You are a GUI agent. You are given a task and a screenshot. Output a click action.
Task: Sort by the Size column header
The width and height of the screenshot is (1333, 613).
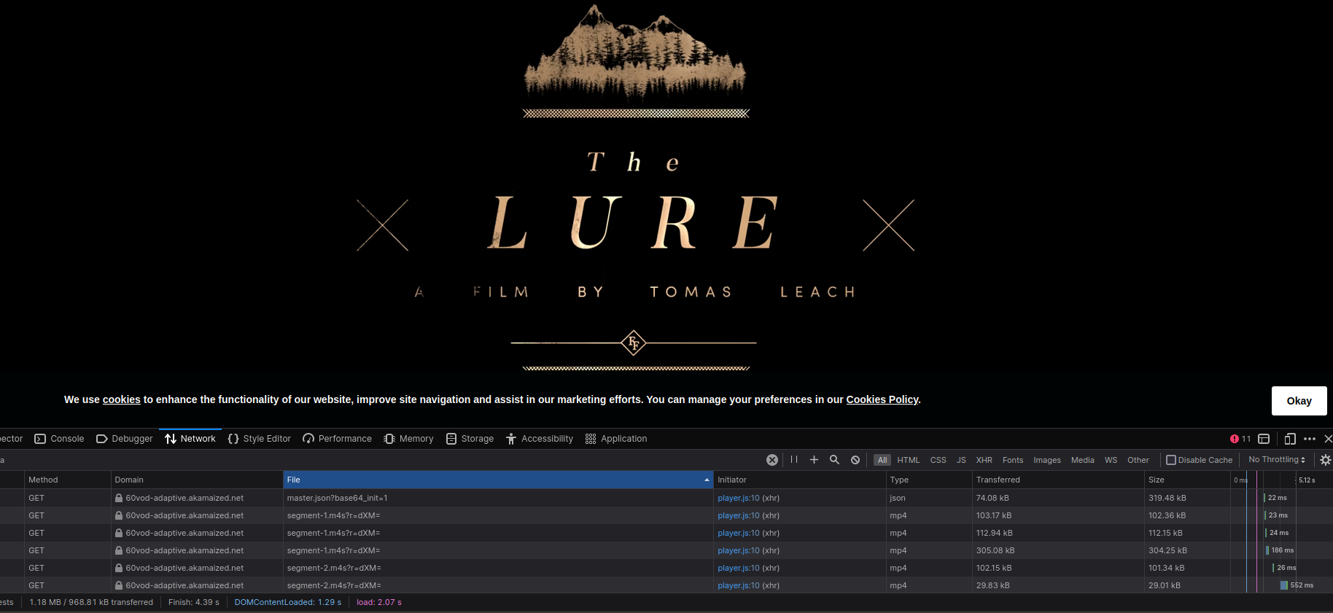tap(1187, 480)
